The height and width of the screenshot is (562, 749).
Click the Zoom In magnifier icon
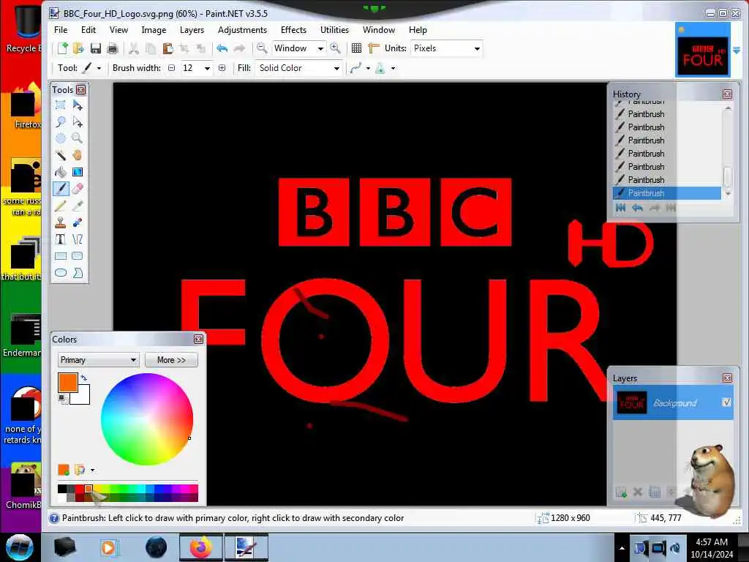pos(335,48)
